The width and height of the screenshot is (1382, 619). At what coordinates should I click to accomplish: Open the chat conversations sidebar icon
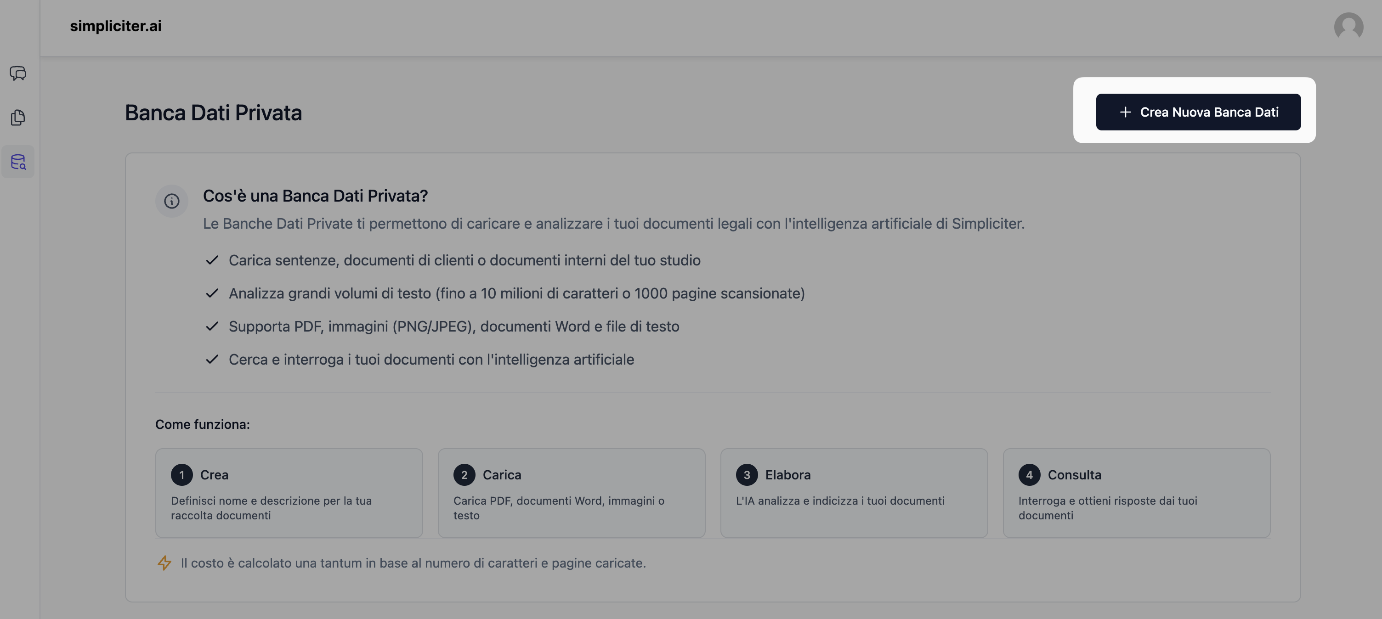pos(18,73)
